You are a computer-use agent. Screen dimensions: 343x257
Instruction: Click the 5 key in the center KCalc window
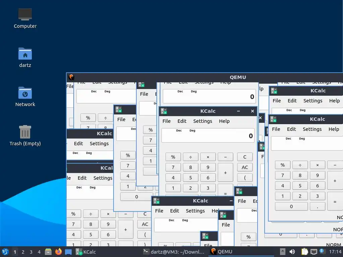tap(191, 178)
